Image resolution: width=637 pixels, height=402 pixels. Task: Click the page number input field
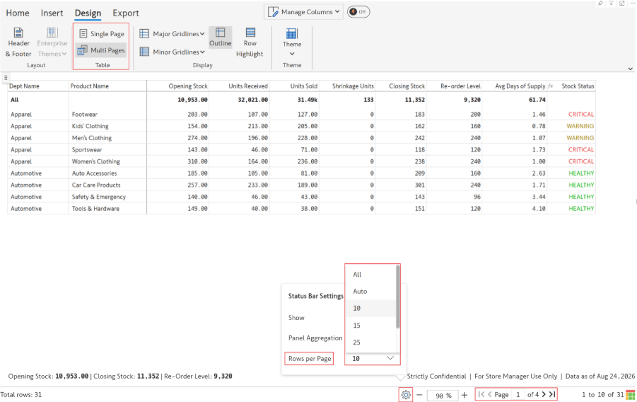coord(518,394)
